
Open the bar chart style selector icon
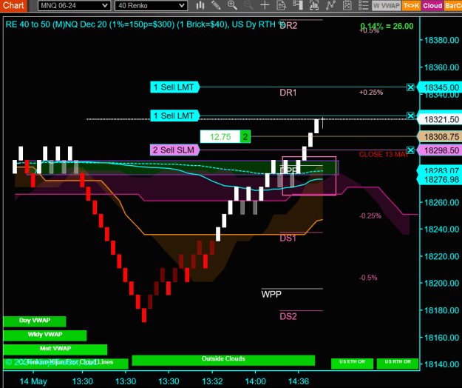pos(200,5)
